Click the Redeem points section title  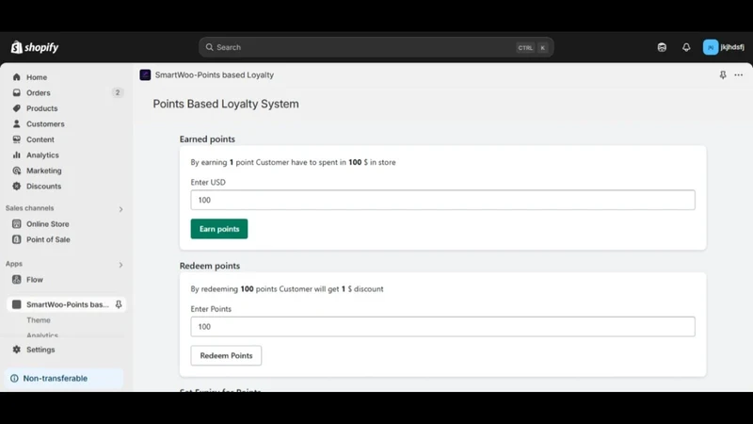210,266
